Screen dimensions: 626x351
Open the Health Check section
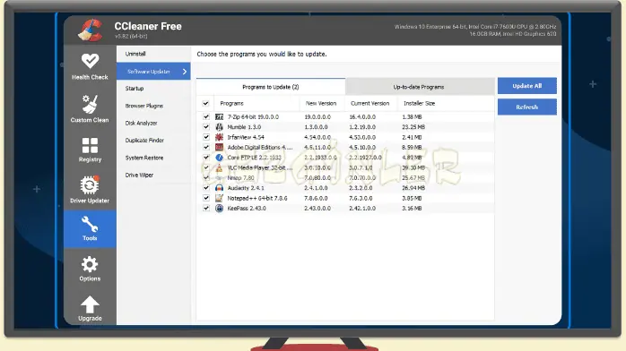[90, 66]
